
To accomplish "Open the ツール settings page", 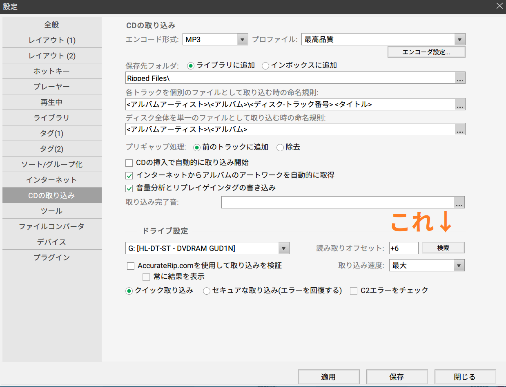I will tap(52, 211).
